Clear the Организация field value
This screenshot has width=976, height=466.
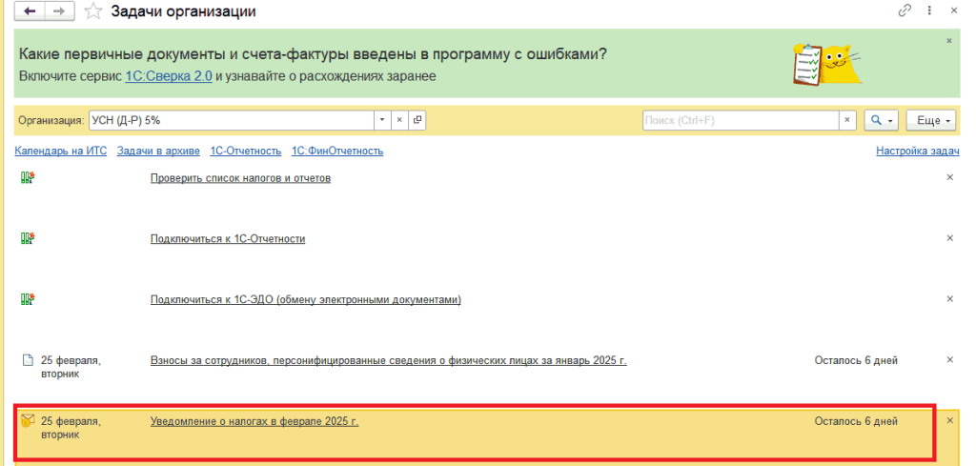399,120
